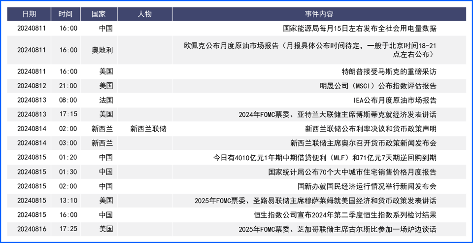473x243 pixels.
Task: Click the country cell 法国
Action: pos(106,100)
